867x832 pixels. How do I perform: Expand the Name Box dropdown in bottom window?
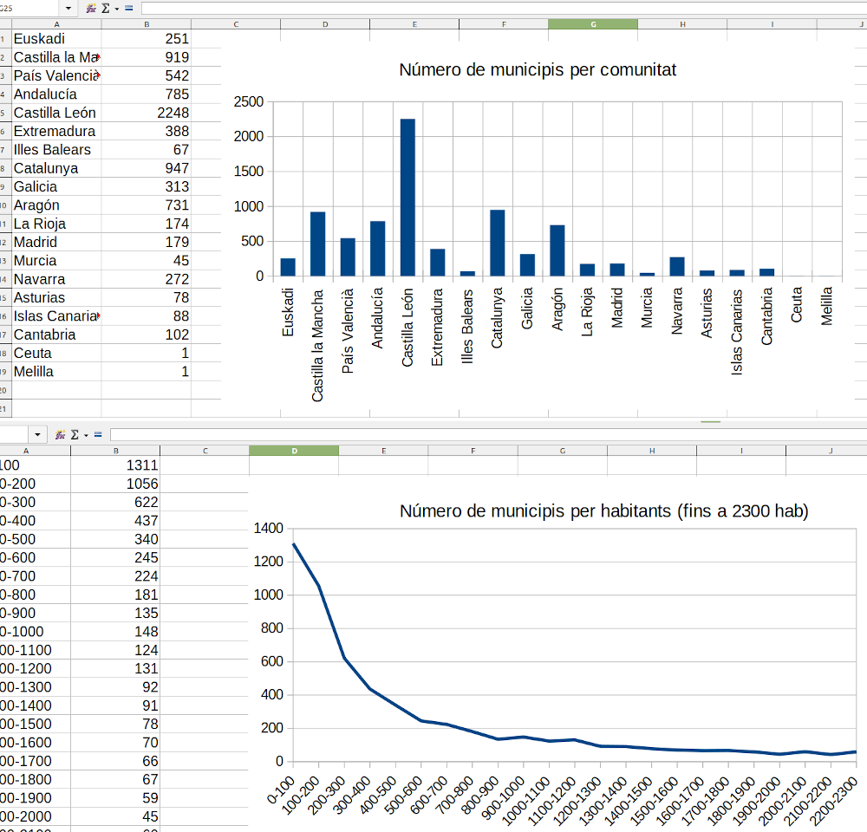[38, 434]
